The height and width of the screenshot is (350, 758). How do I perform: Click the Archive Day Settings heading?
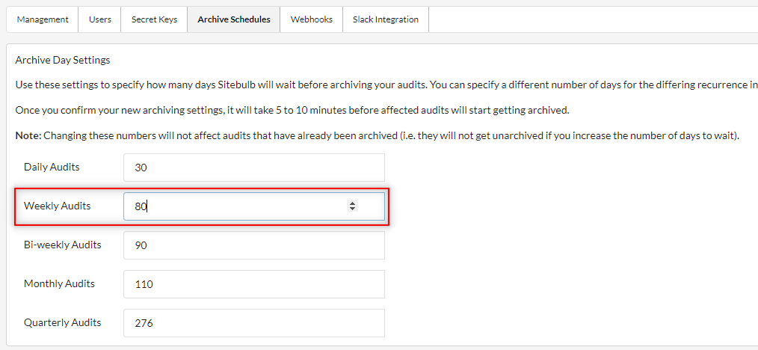click(63, 61)
